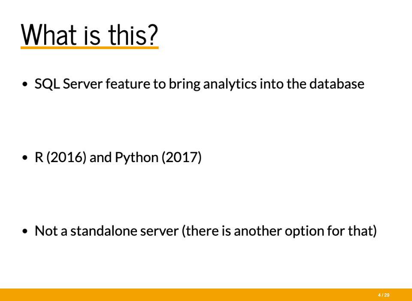Select the bullet dot before "Not a standalone"
412x301 pixels.
pyautogui.click(x=25, y=231)
